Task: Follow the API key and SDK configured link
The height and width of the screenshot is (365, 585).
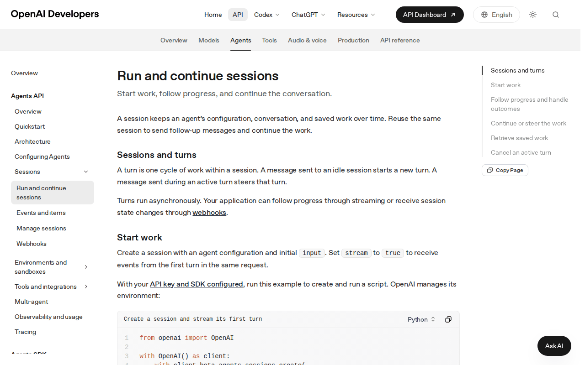Action: coord(197,284)
